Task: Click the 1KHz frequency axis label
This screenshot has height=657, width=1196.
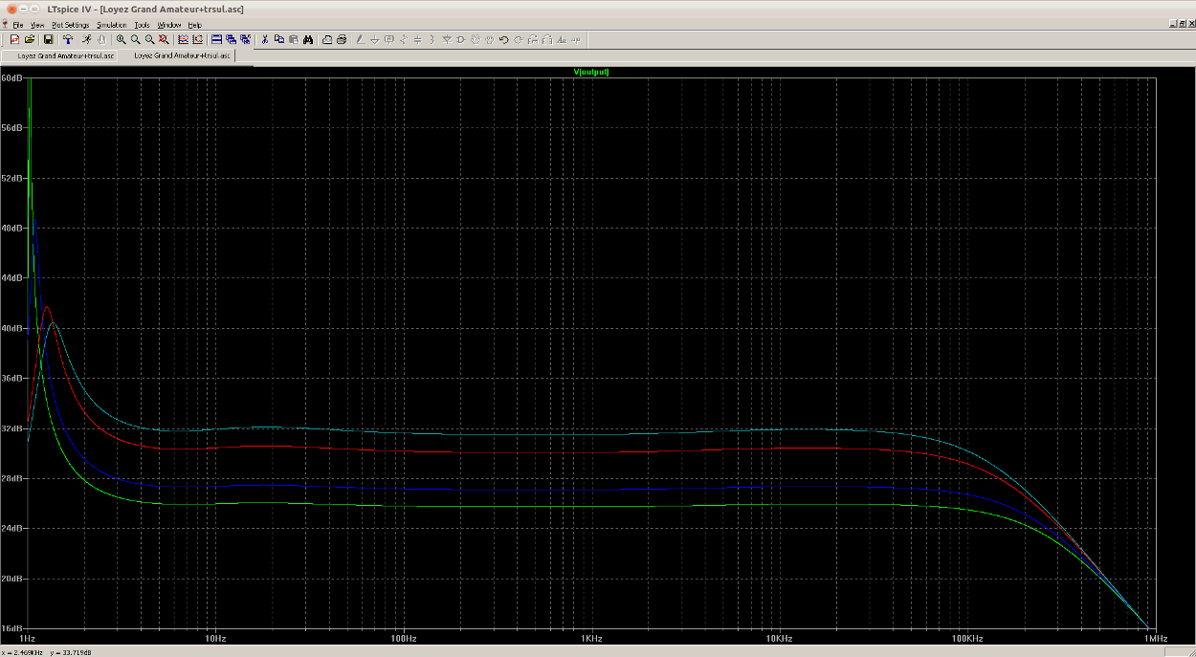Action: (x=591, y=638)
